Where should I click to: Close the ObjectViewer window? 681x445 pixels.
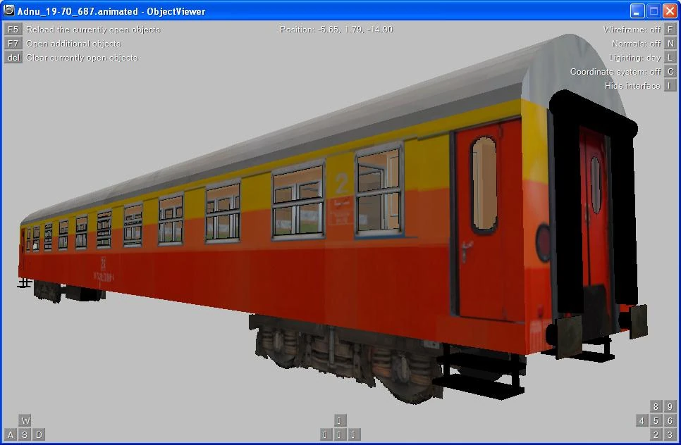(670, 11)
